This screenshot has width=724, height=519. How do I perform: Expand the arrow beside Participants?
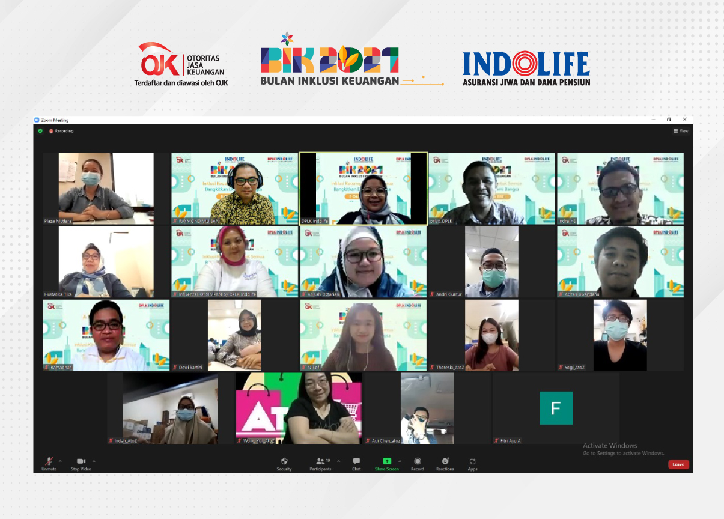338,461
